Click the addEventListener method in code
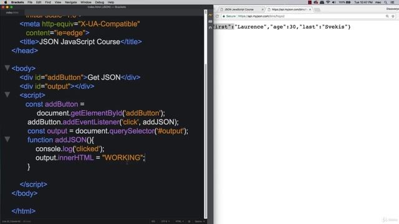The width and height of the screenshot is (399, 224). [91, 122]
